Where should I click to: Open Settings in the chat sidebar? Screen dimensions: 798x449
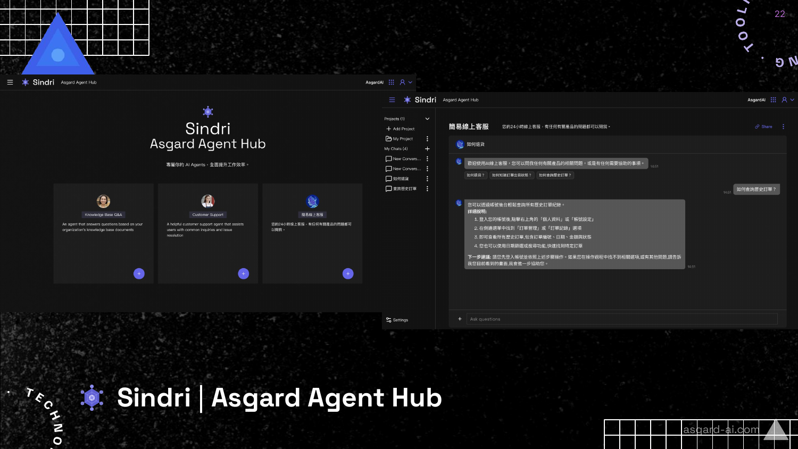397,320
